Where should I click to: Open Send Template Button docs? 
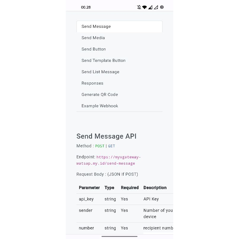pos(103,60)
